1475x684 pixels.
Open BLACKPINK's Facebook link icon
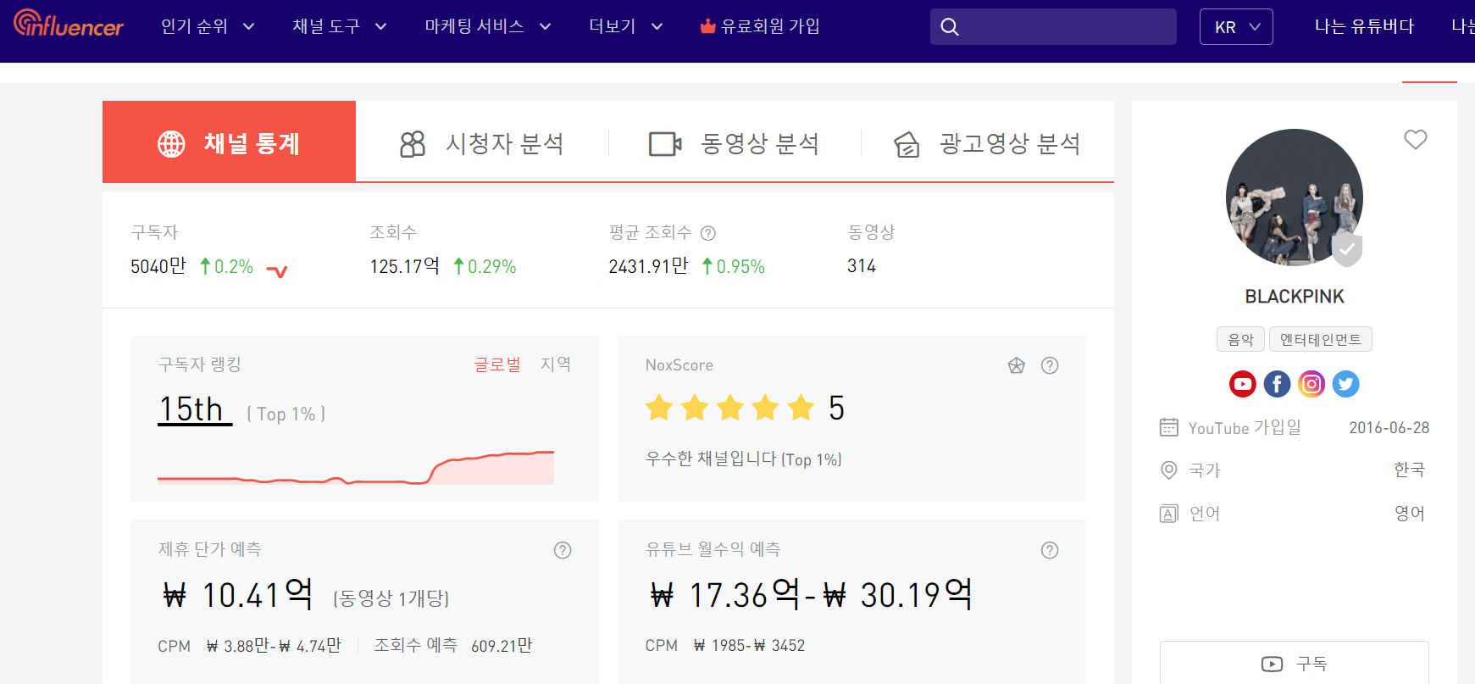(1277, 384)
